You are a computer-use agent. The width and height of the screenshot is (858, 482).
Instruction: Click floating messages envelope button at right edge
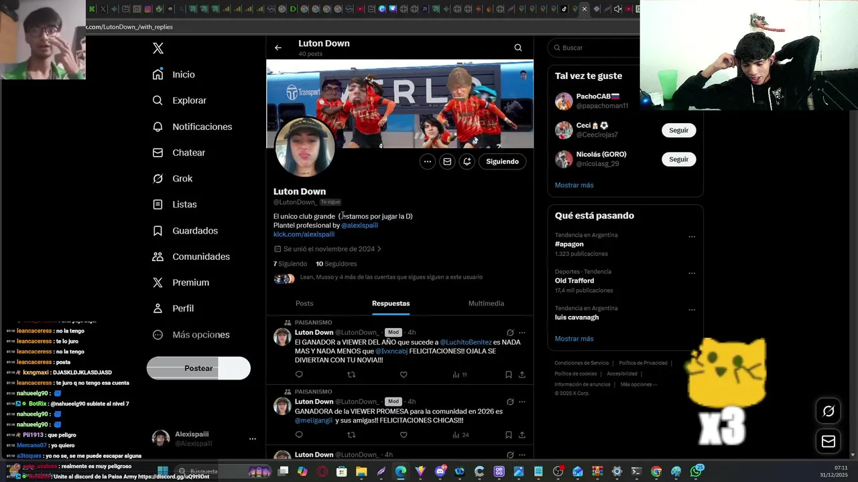[x=829, y=441]
